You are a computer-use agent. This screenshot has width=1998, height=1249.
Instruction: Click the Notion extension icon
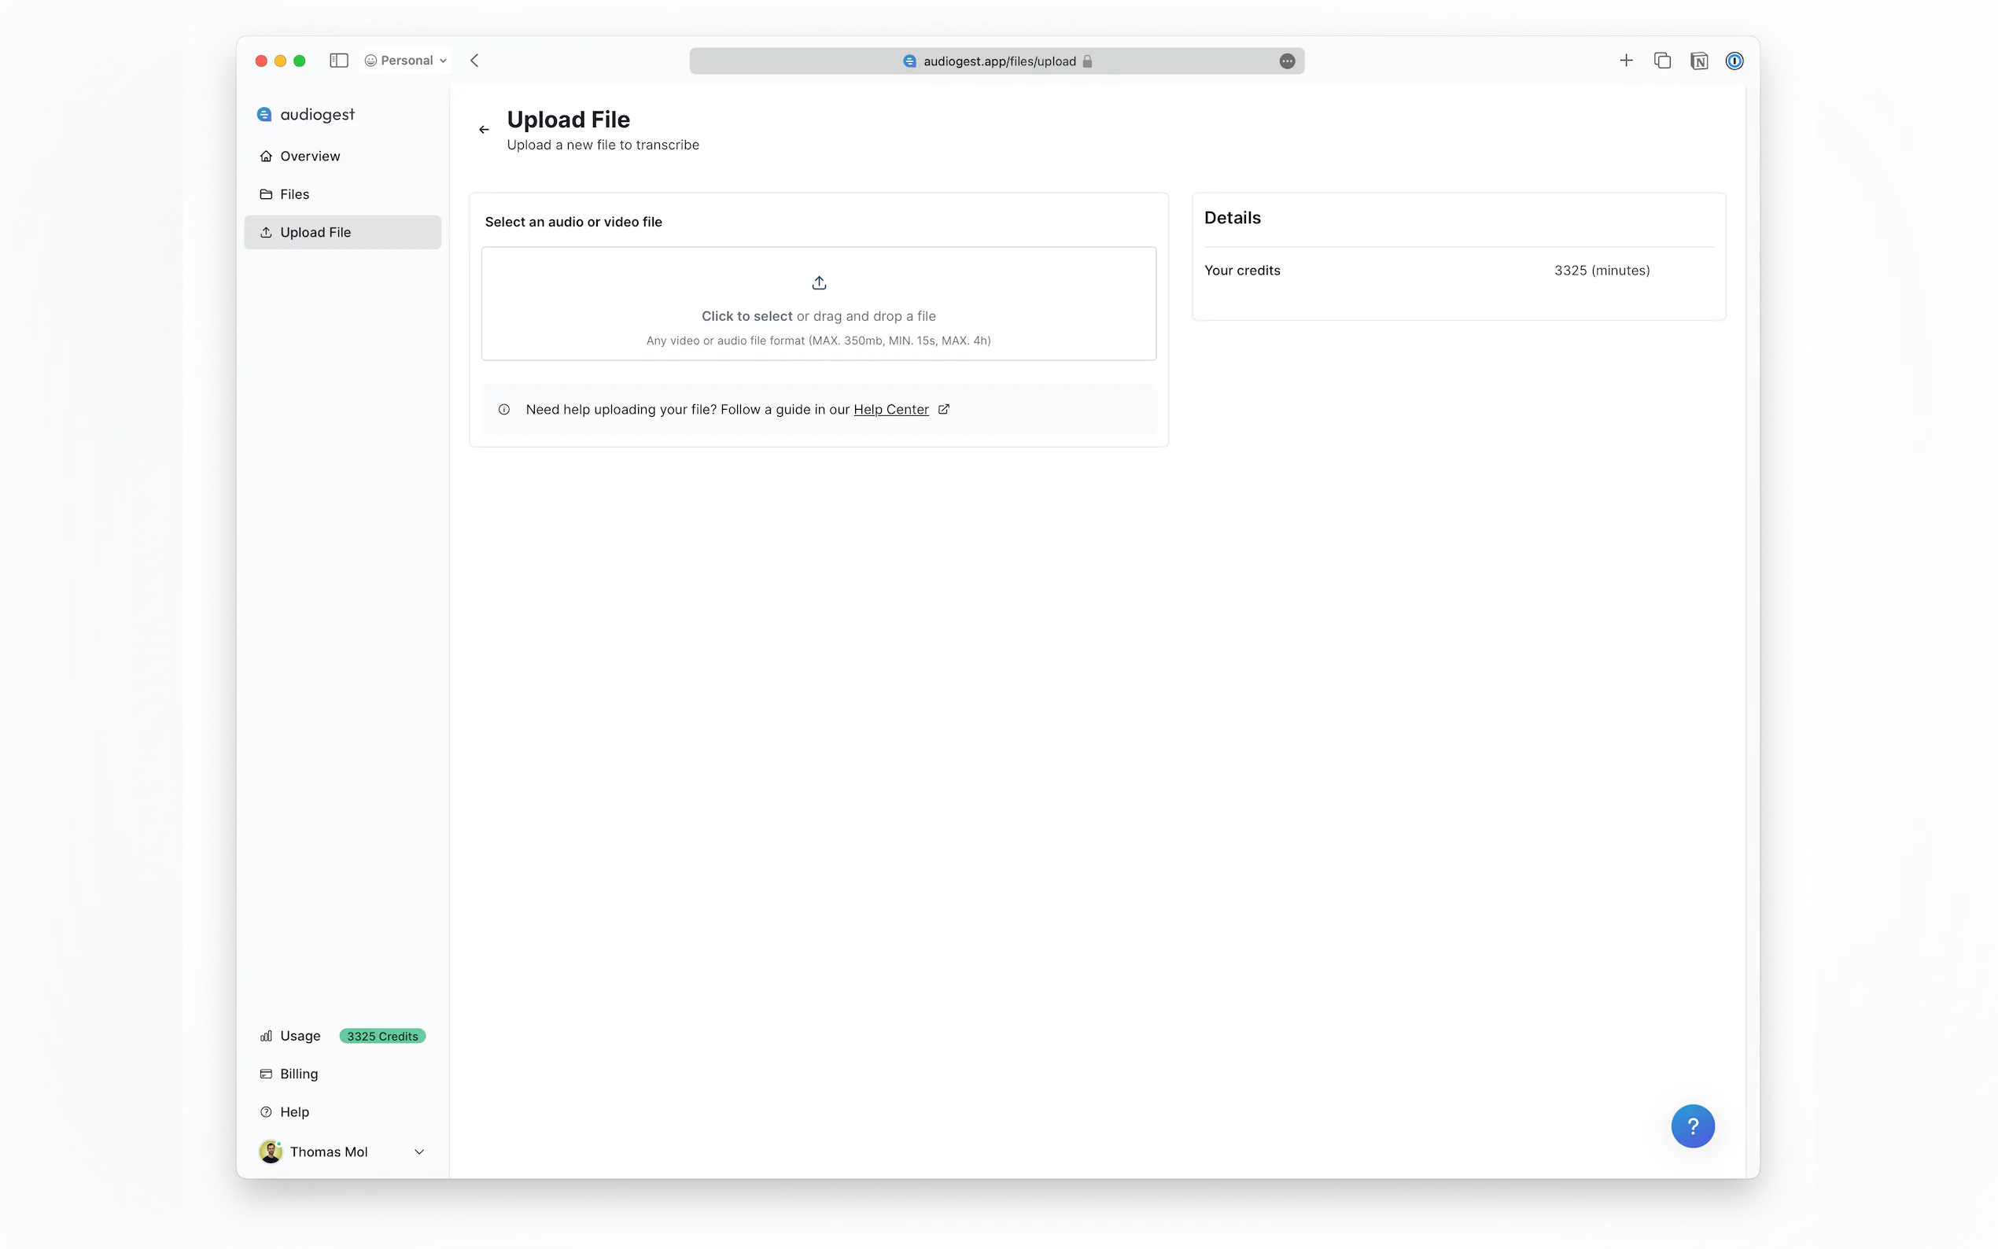(x=1699, y=61)
